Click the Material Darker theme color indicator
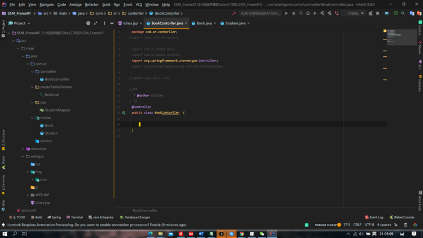Image resolution: width=423 pixels, height=238 pixels. click(339, 225)
